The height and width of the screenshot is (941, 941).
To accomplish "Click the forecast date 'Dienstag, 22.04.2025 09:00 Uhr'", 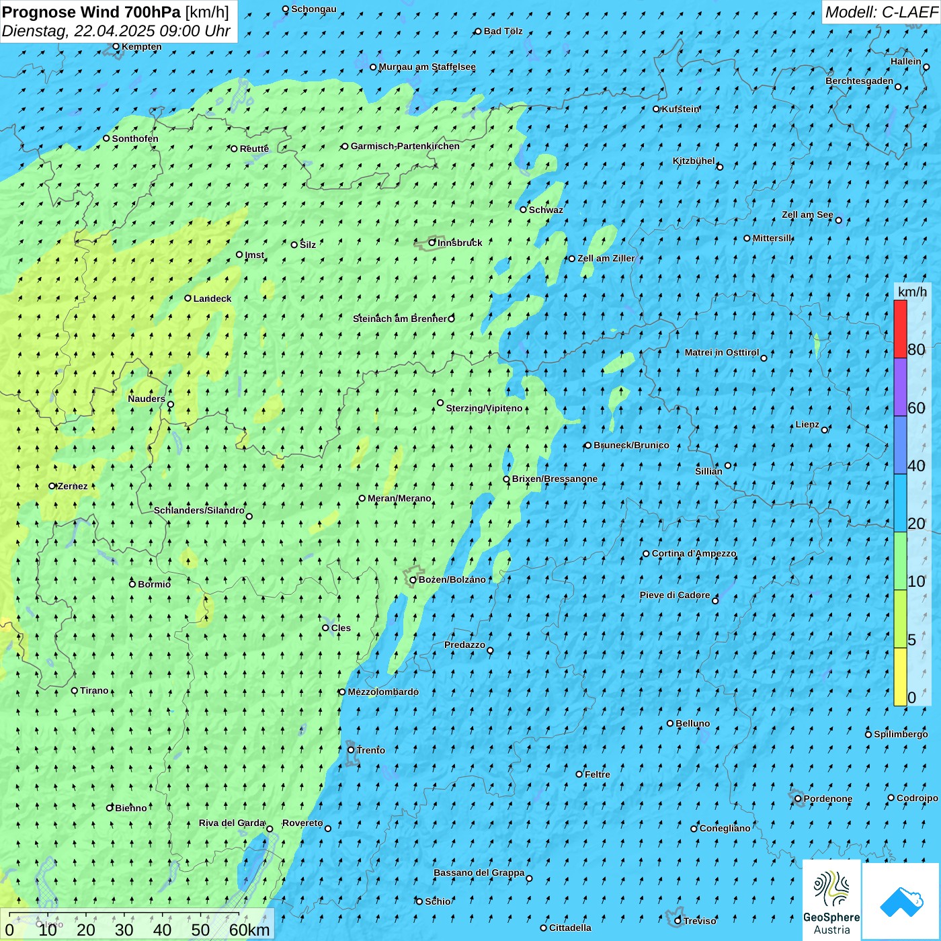I will pos(116,31).
